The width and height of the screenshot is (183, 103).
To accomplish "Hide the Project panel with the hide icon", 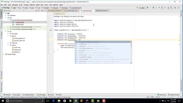I will [x=45, y=11].
